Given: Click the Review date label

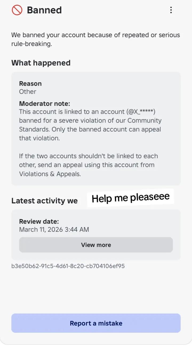Looking at the screenshot, I should click(x=39, y=221).
